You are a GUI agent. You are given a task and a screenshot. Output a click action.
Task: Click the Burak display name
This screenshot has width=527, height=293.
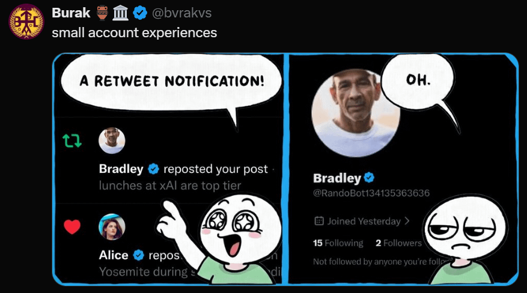pos(71,13)
